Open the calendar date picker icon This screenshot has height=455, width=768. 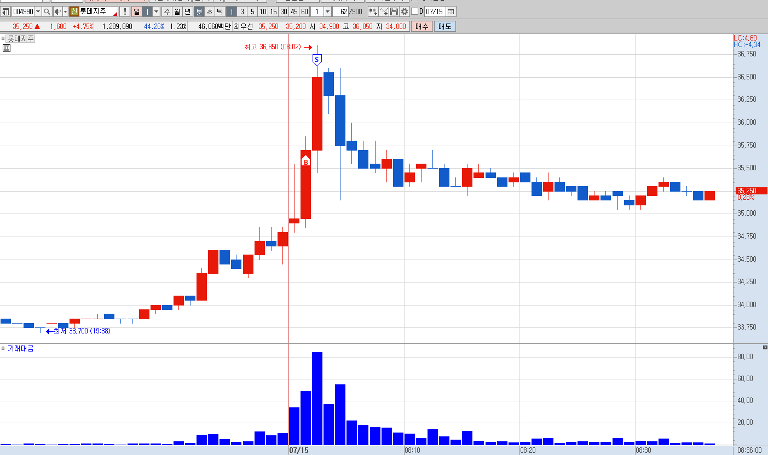coord(451,11)
